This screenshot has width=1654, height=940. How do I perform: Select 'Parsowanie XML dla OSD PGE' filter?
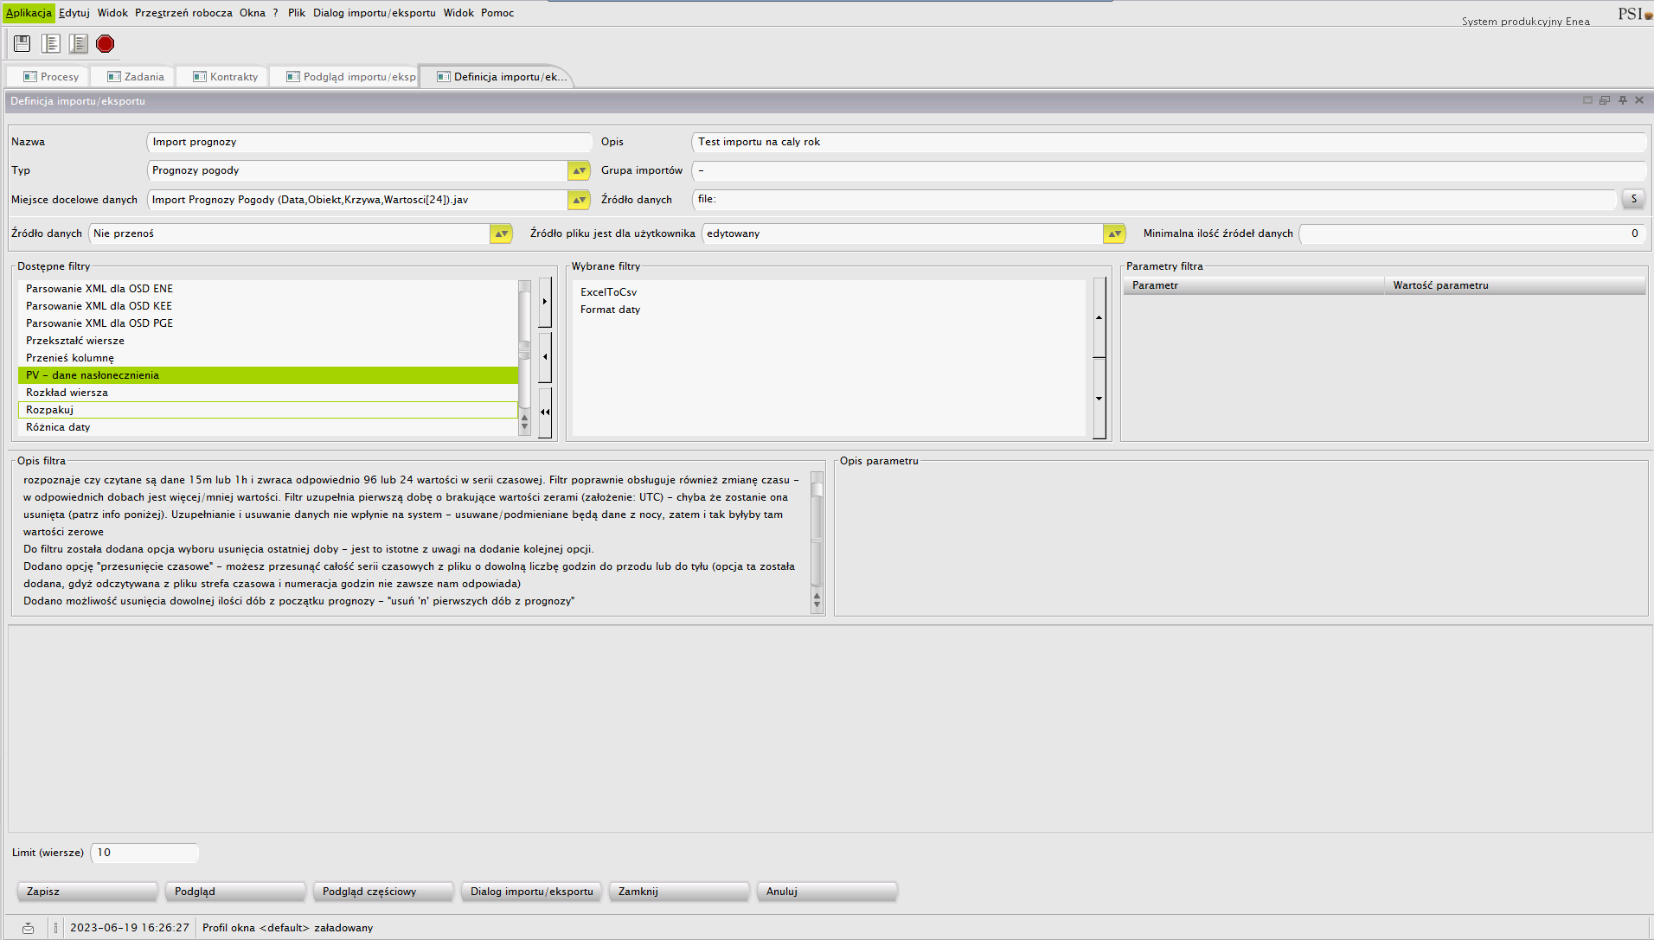pyautogui.click(x=268, y=323)
